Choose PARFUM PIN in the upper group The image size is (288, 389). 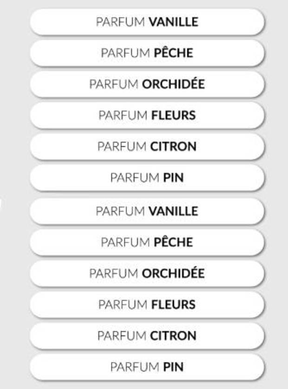[x=147, y=177]
